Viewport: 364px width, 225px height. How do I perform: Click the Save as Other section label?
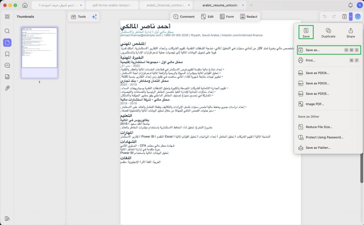309,117
